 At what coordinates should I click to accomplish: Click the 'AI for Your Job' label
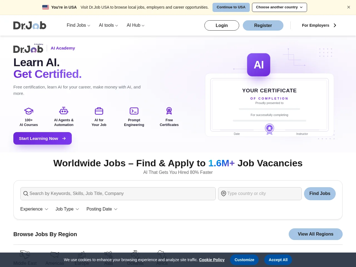pos(99,122)
